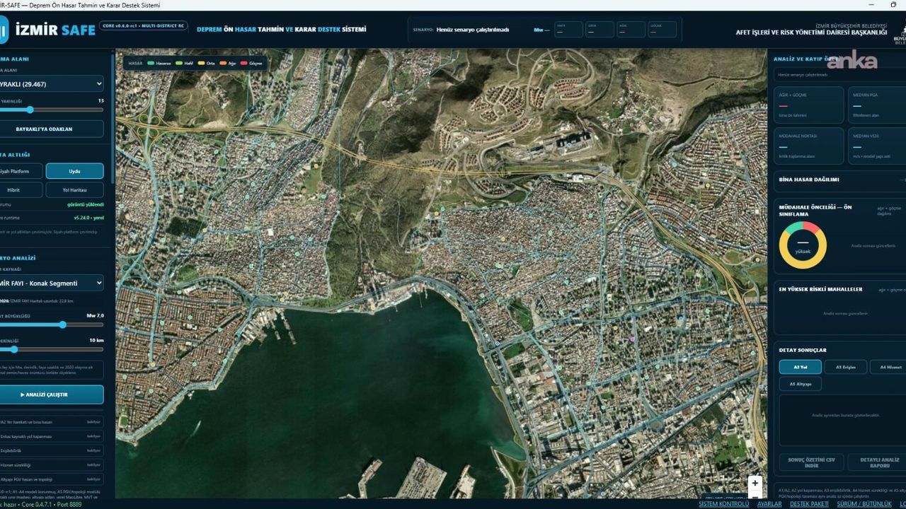The height and width of the screenshot is (509, 906).
Task: Click the Sistem Kontrolü link
Action: [x=723, y=504]
